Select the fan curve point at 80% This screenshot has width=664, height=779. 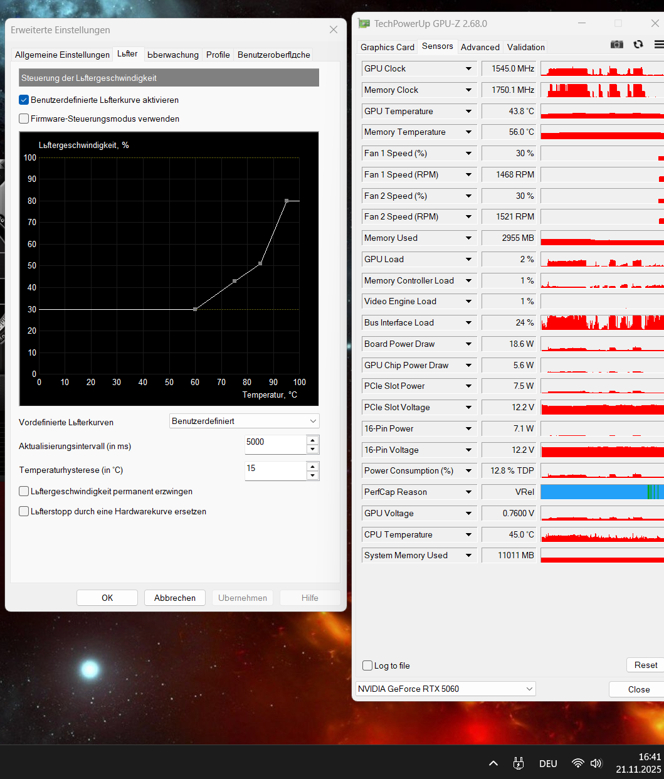pyautogui.click(x=287, y=201)
